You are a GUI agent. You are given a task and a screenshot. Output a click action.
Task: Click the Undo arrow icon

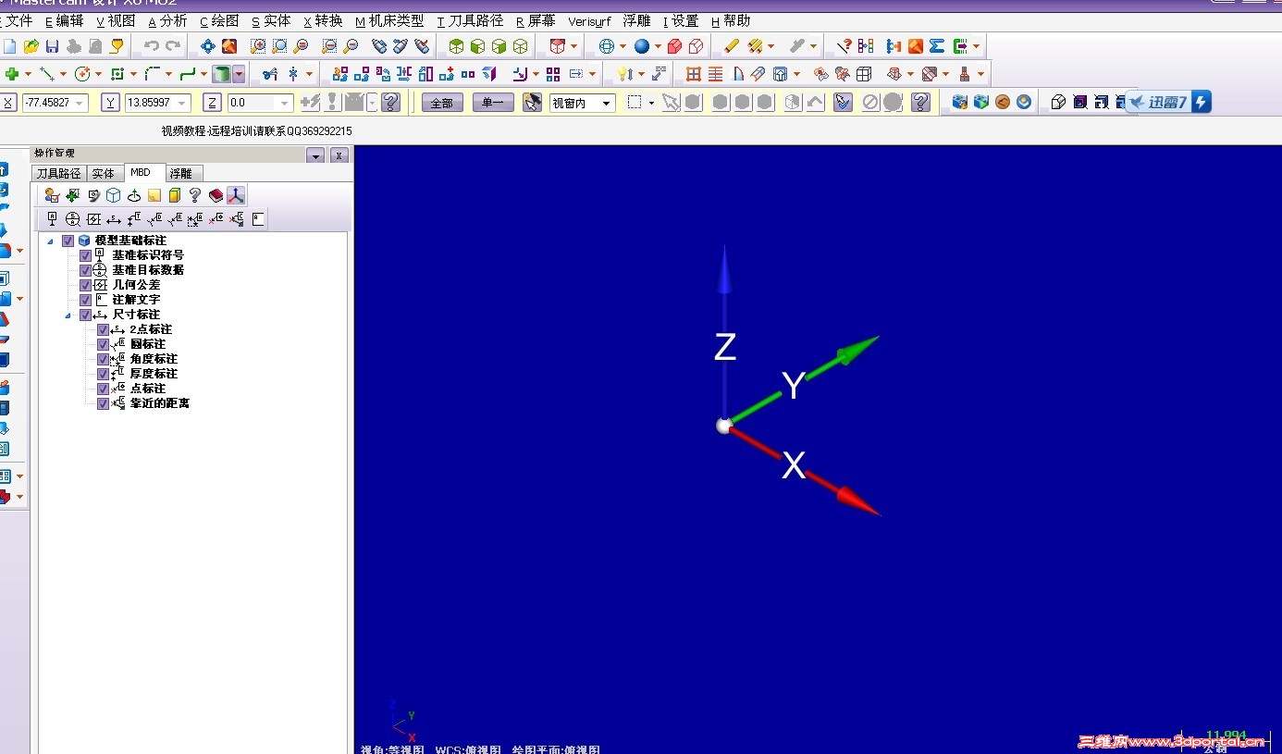pyautogui.click(x=152, y=45)
